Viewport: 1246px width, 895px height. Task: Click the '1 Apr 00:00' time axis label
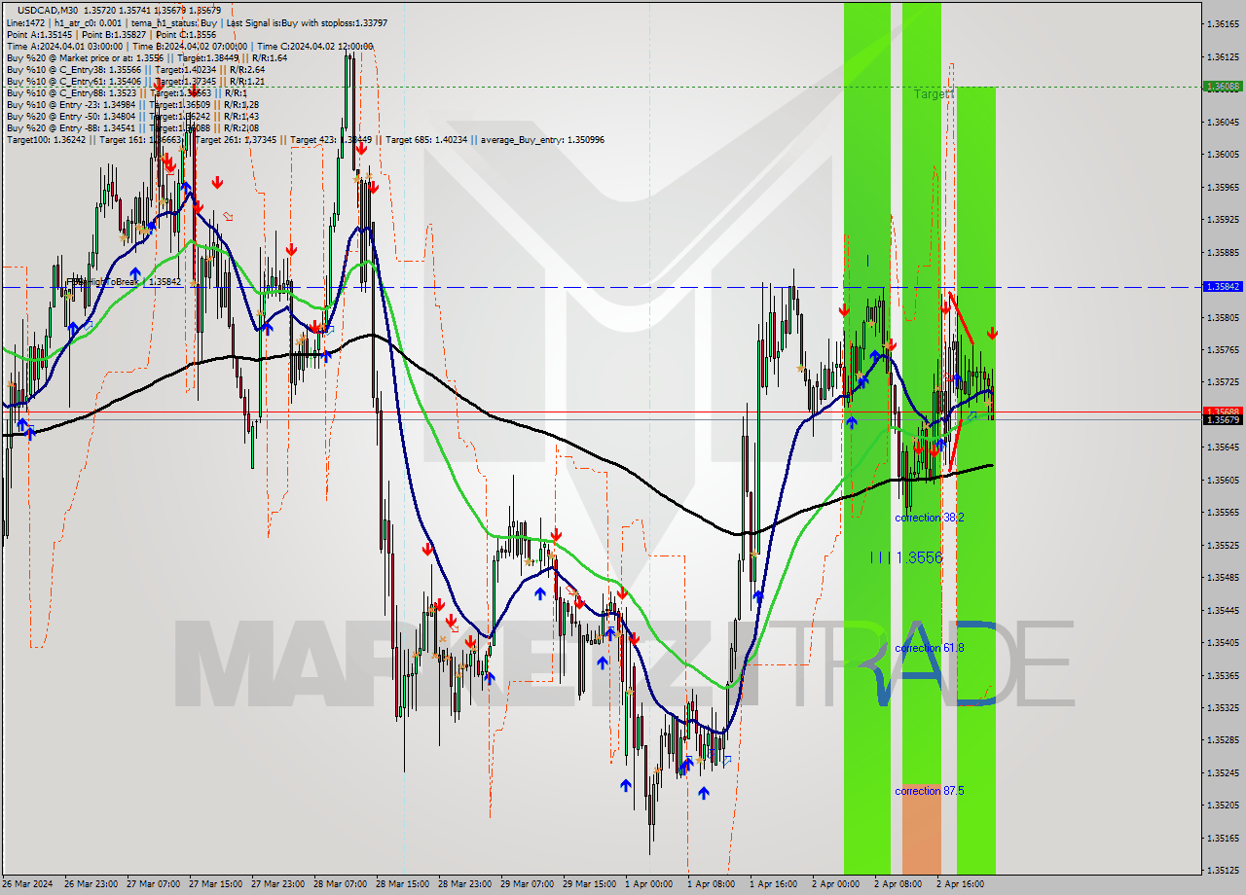point(649,884)
